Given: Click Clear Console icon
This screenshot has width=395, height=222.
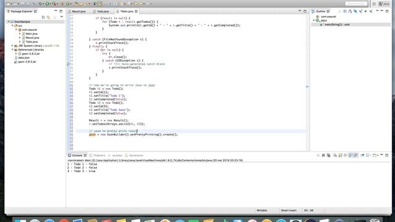Looking at the screenshot, I should pyautogui.click(x=335, y=155).
